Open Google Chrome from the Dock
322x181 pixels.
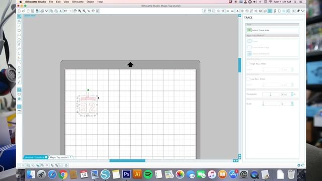pyautogui.click(x=63, y=174)
